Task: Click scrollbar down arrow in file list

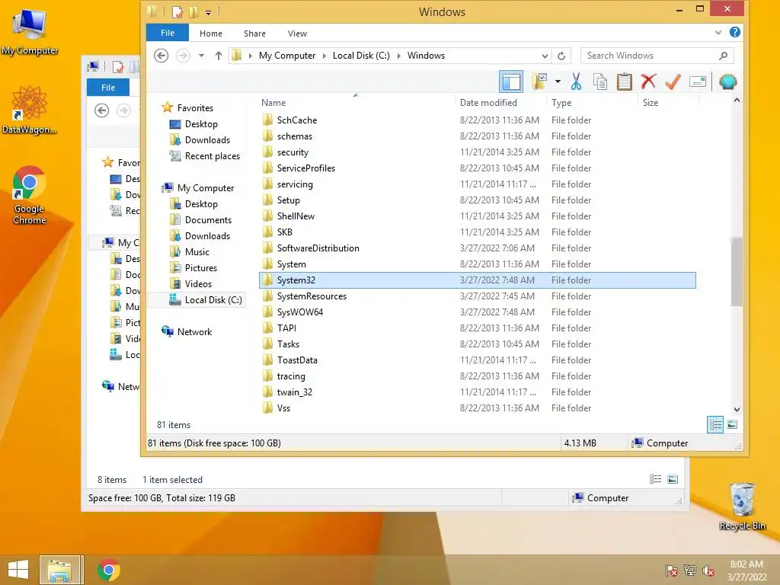Action: point(737,409)
